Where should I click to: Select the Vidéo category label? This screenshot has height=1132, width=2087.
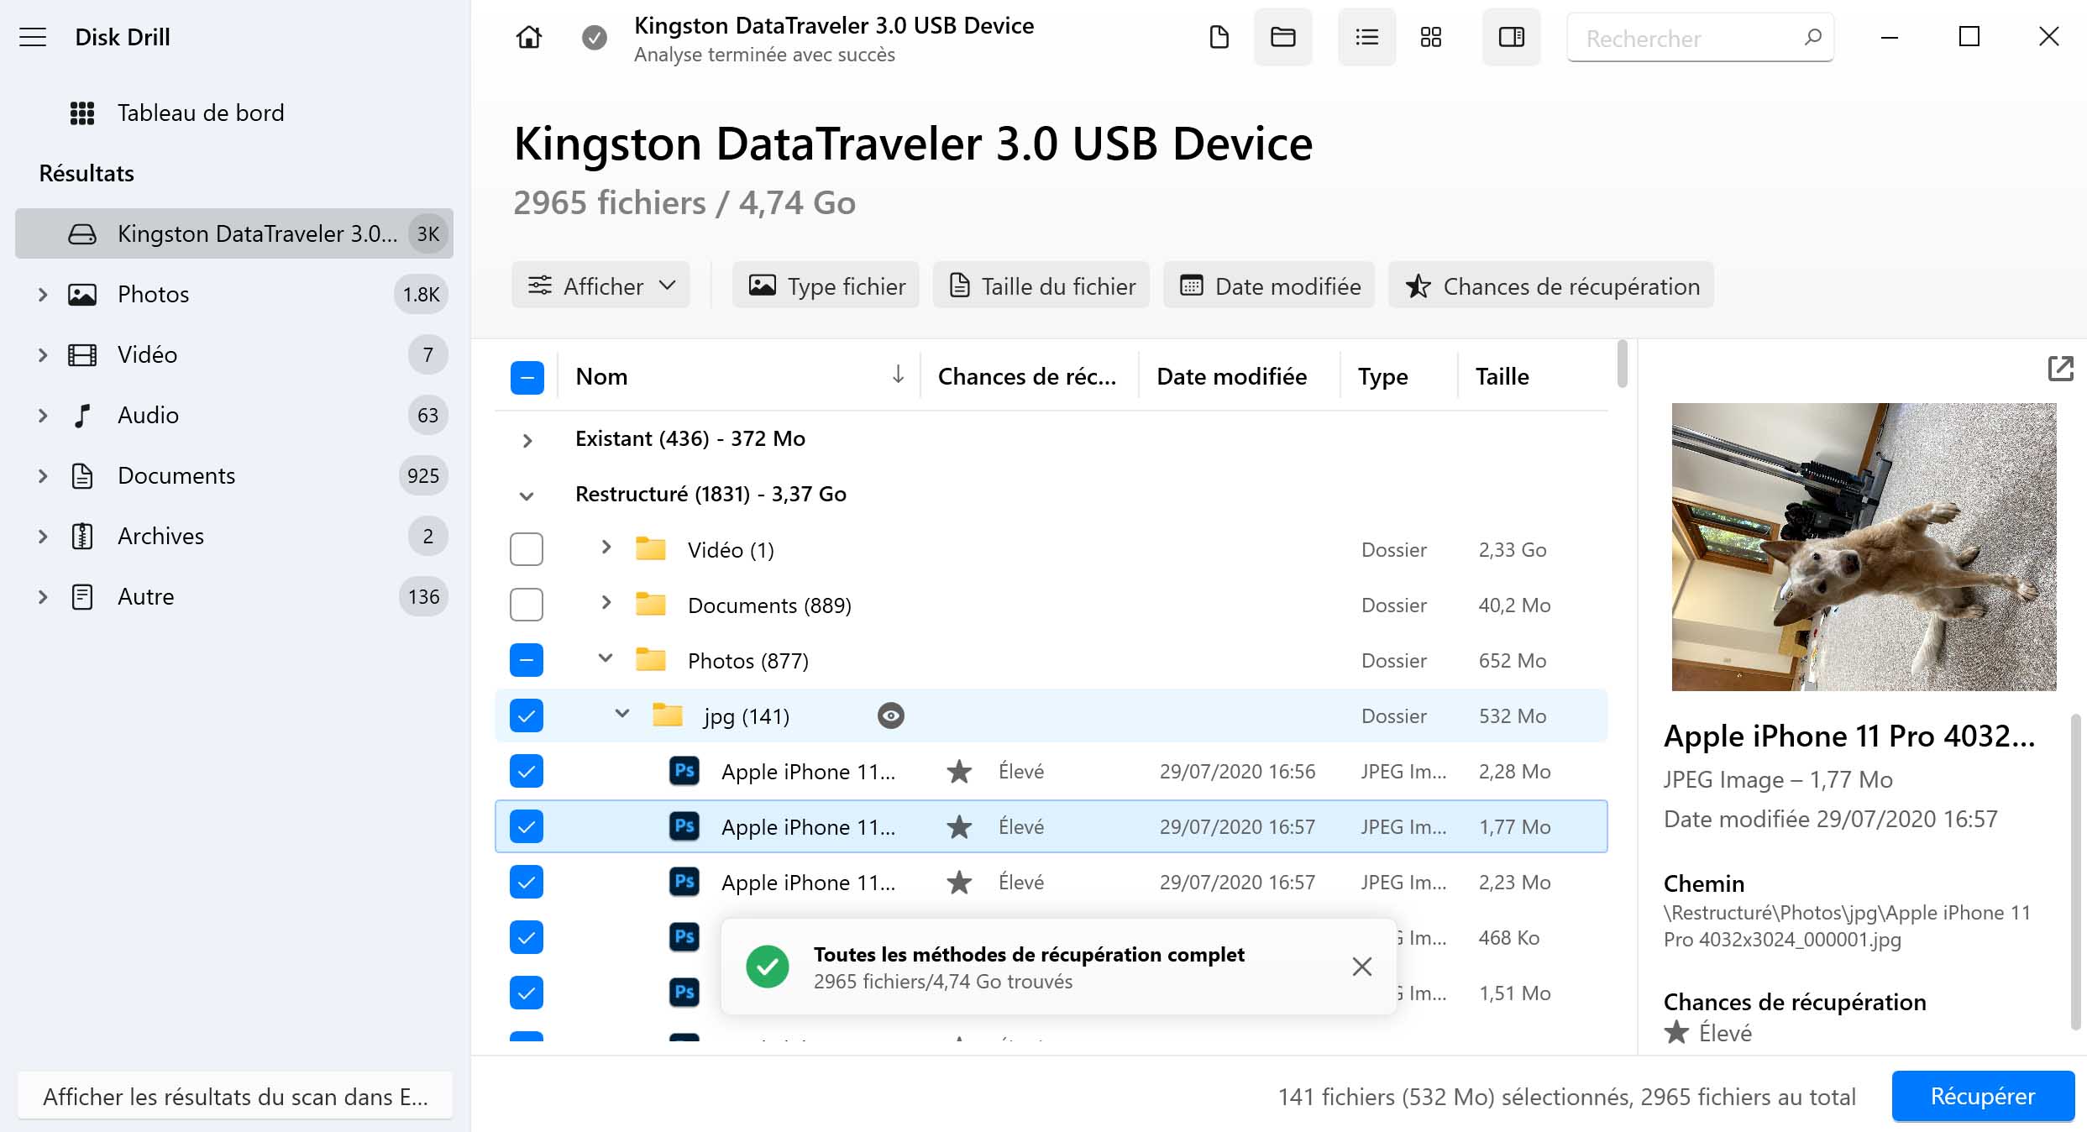147,354
